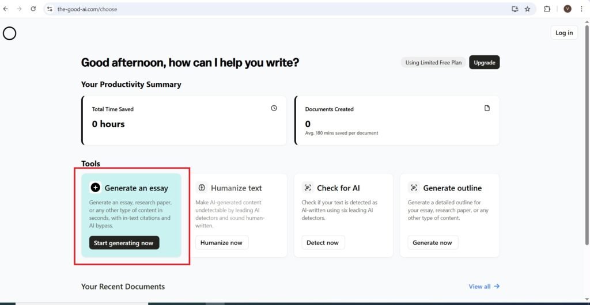Viewport: 590px width, 305px height.
Task: Click the Check for AI heading
Action: coord(338,188)
